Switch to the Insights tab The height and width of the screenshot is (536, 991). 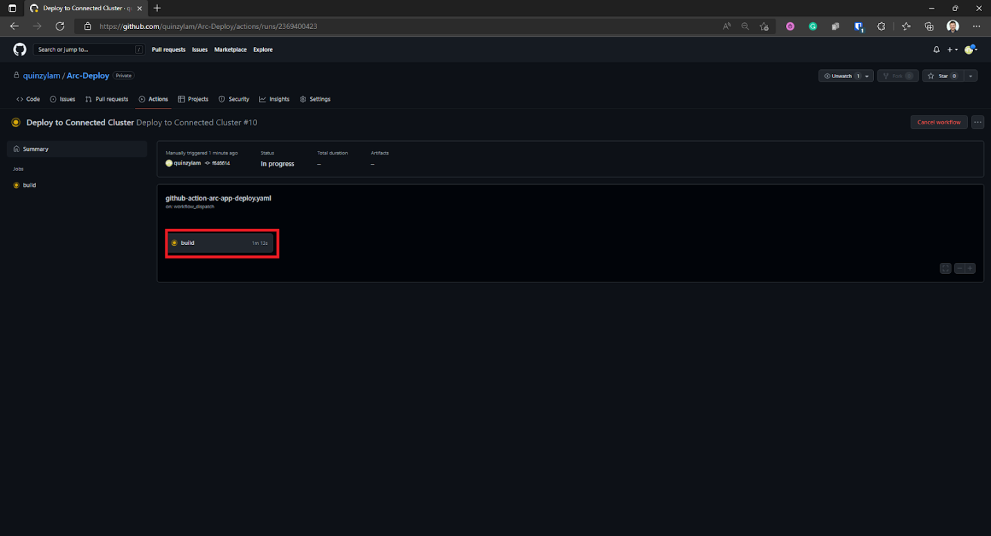coord(274,99)
